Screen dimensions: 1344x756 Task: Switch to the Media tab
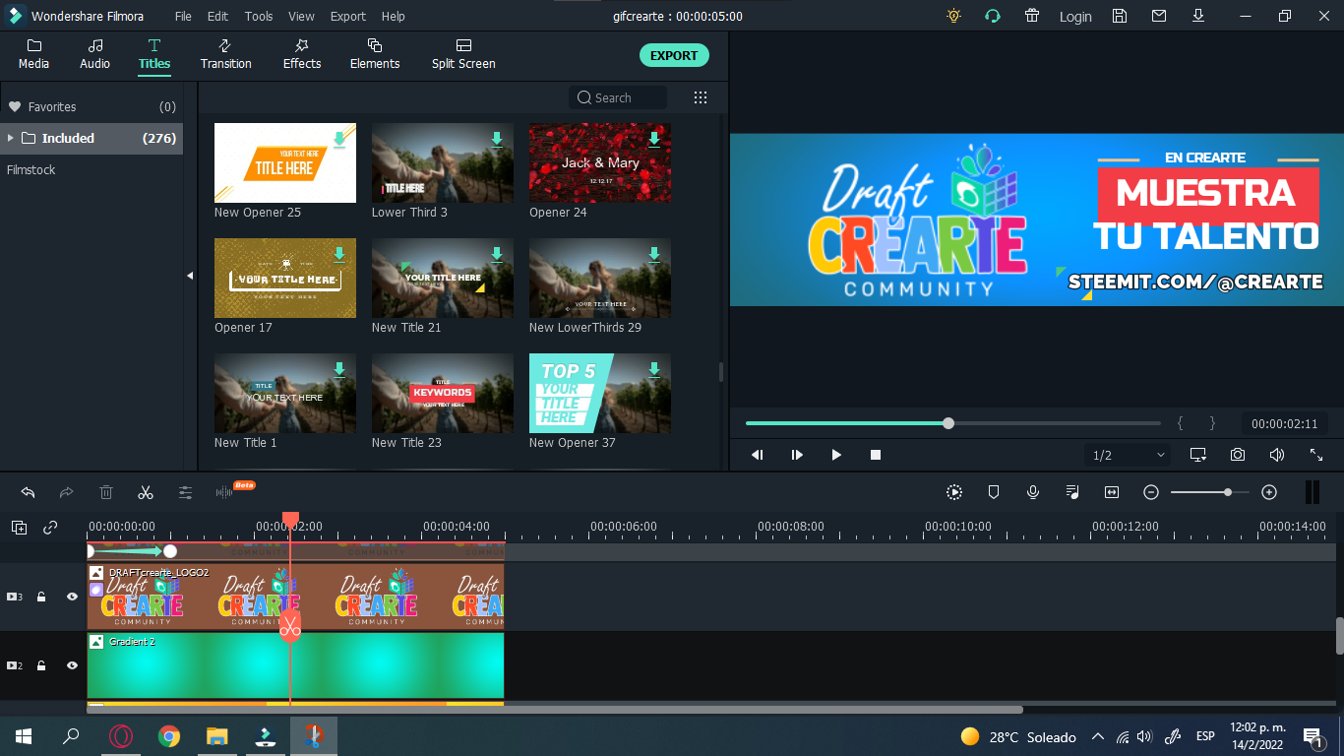pyautogui.click(x=33, y=55)
